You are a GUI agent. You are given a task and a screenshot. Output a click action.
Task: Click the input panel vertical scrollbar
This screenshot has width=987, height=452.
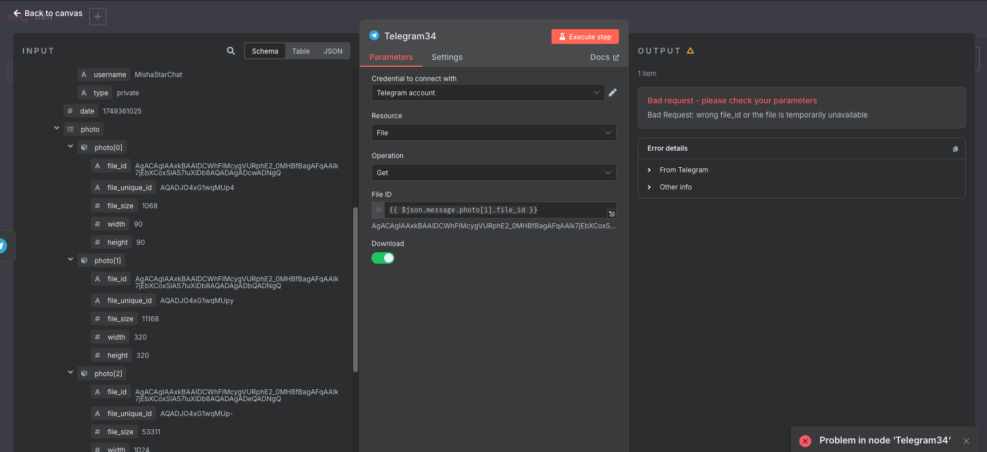click(355, 289)
